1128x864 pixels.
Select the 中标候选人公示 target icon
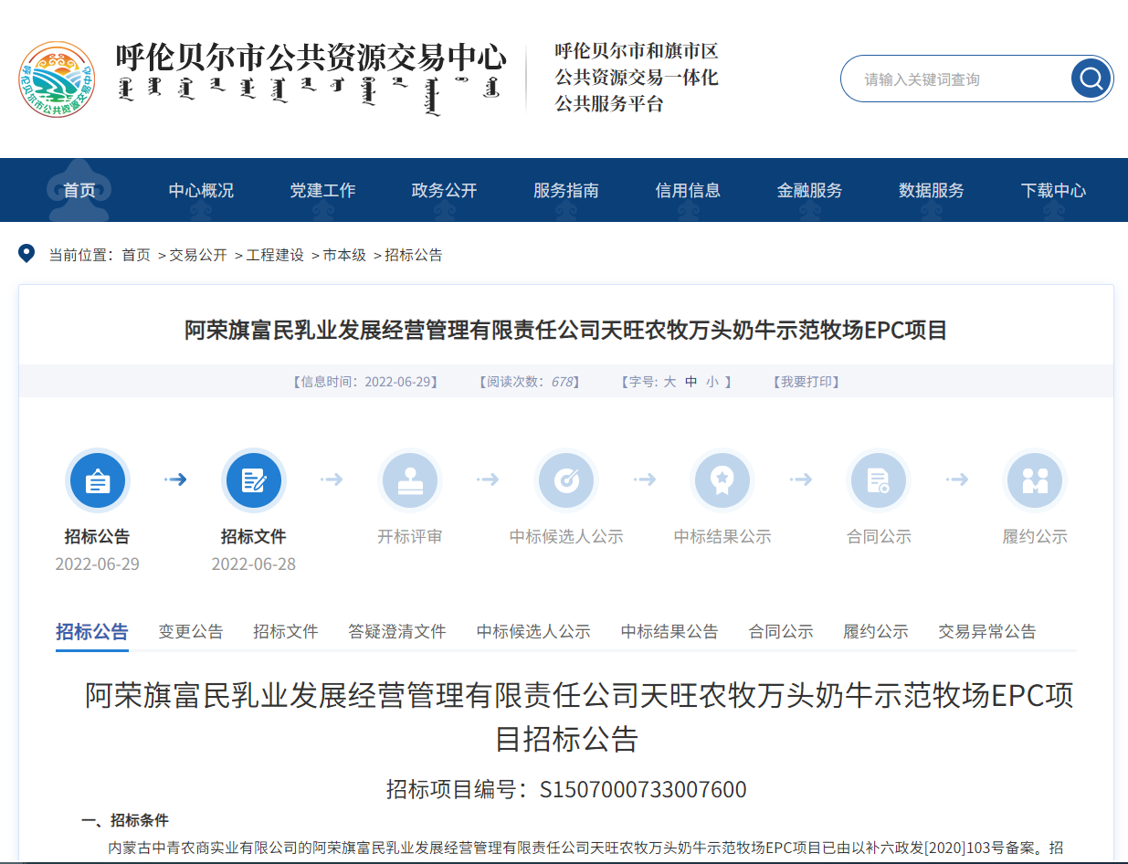click(x=566, y=480)
